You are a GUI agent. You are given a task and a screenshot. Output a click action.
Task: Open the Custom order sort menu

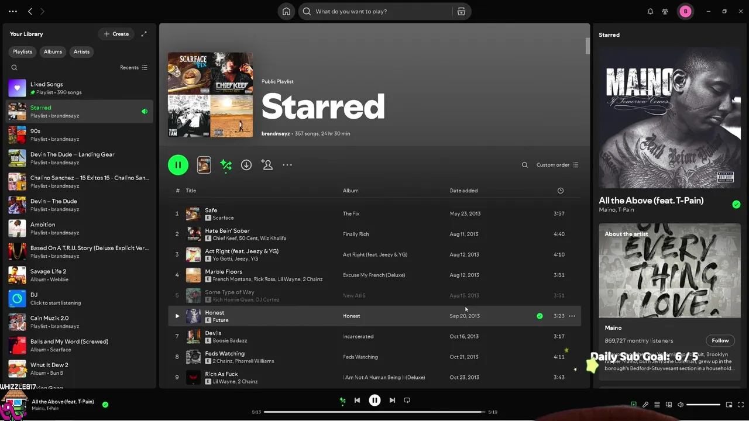click(x=557, y=165)
